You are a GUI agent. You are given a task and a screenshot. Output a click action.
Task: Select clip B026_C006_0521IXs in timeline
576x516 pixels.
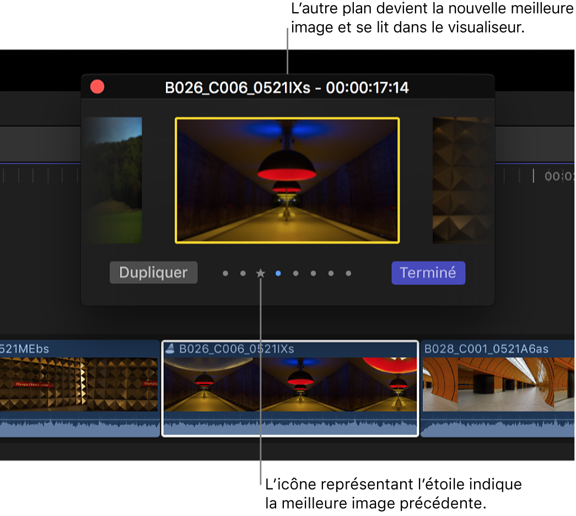point(290,388)
